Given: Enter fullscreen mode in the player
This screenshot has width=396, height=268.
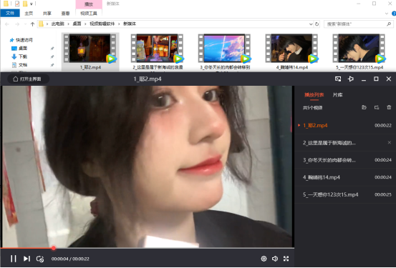Looking at the screenshot, I should [286, 259].
